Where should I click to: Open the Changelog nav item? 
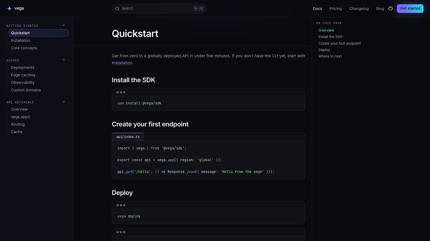pos(359,9)
